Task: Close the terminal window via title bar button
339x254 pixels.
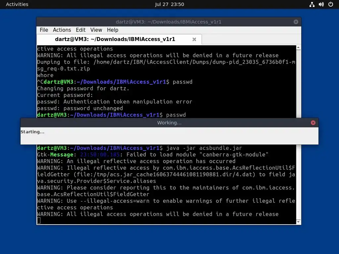Action: [296, 22]
